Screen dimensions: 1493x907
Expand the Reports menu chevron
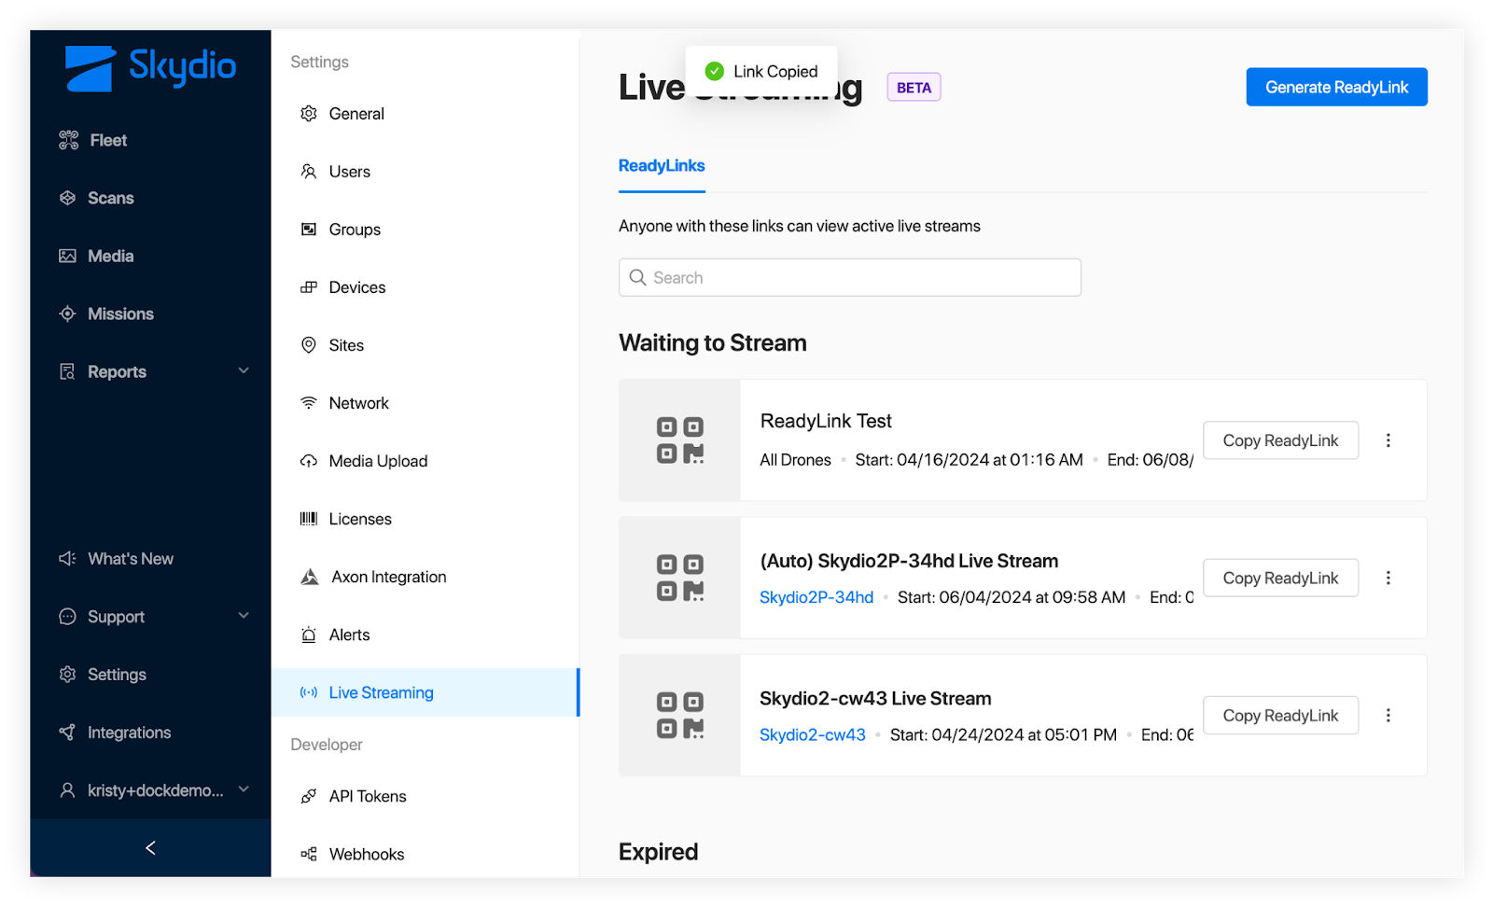coord(244,370)
